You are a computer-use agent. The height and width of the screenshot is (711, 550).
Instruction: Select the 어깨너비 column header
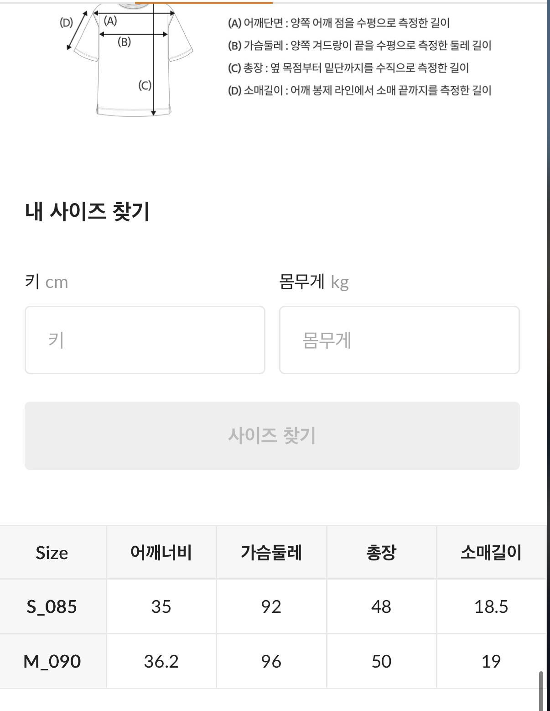click(161, 553)
